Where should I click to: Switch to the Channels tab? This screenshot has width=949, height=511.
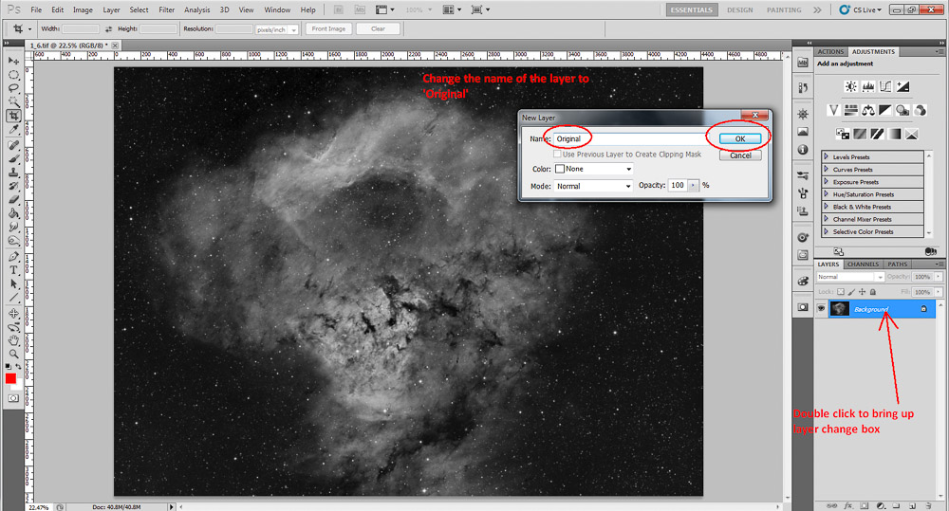pos(863,265)
